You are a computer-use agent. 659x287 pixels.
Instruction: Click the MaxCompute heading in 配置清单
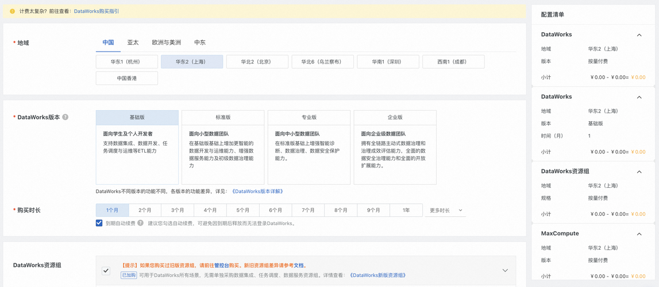point(560,233)
